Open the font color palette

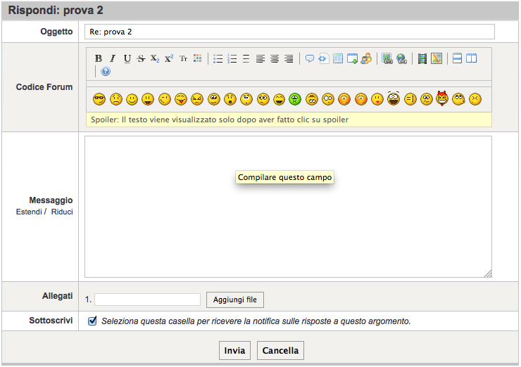[198, 59]
